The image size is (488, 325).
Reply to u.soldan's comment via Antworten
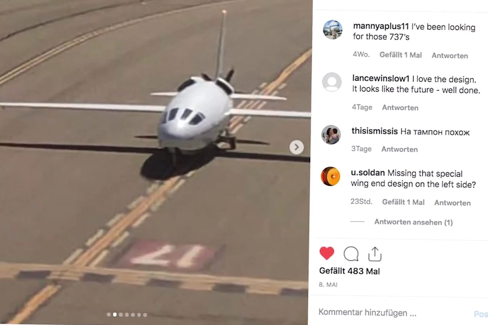(452, 203)
